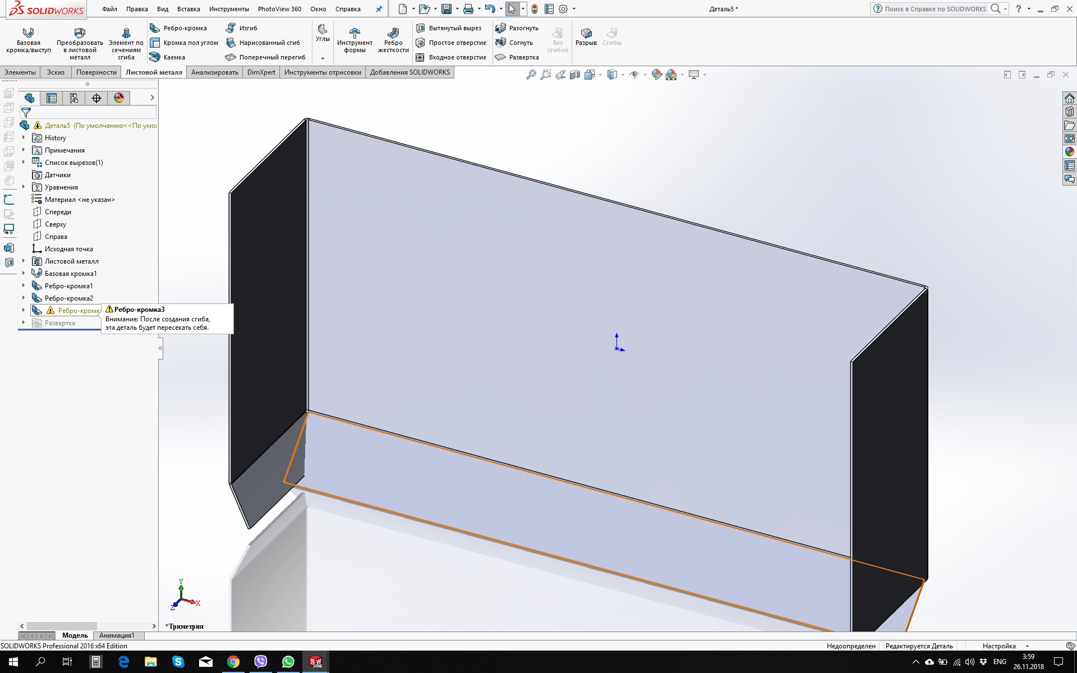The height and width of the screenshot is (673, 1077).
Task: Switch to the Анализировать tab
Action: click(x=214, y=72)
